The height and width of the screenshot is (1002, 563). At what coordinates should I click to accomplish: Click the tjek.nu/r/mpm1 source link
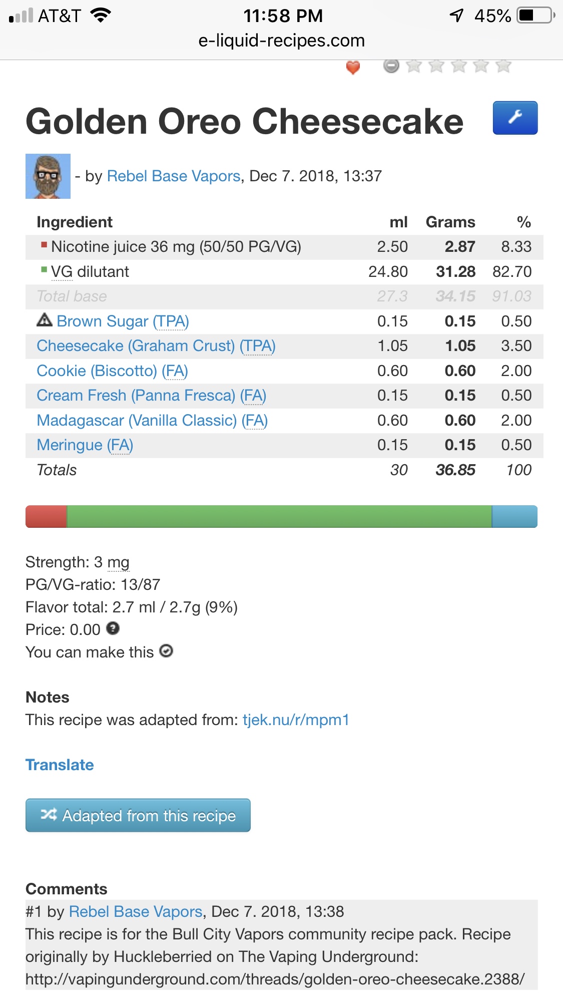click(x=296, y=720)
